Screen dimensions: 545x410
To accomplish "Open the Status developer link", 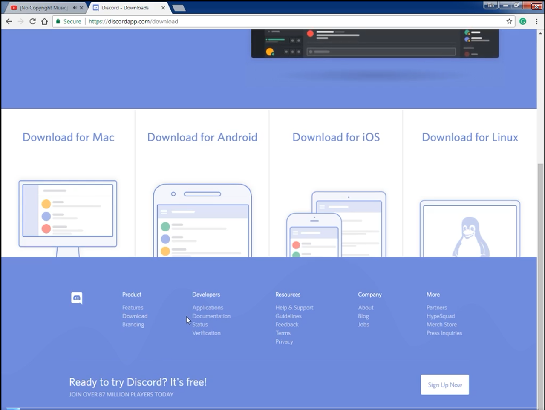I will (200, 324).
